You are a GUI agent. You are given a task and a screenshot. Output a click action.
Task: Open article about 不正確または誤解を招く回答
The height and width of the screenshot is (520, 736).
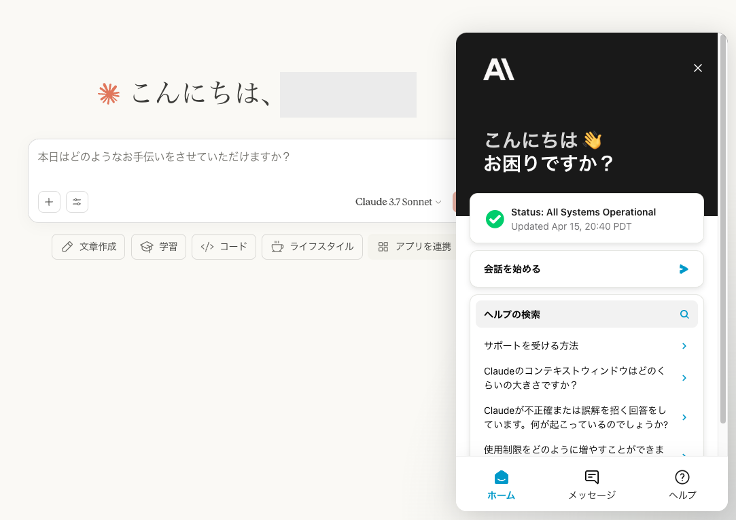point(586,417)
